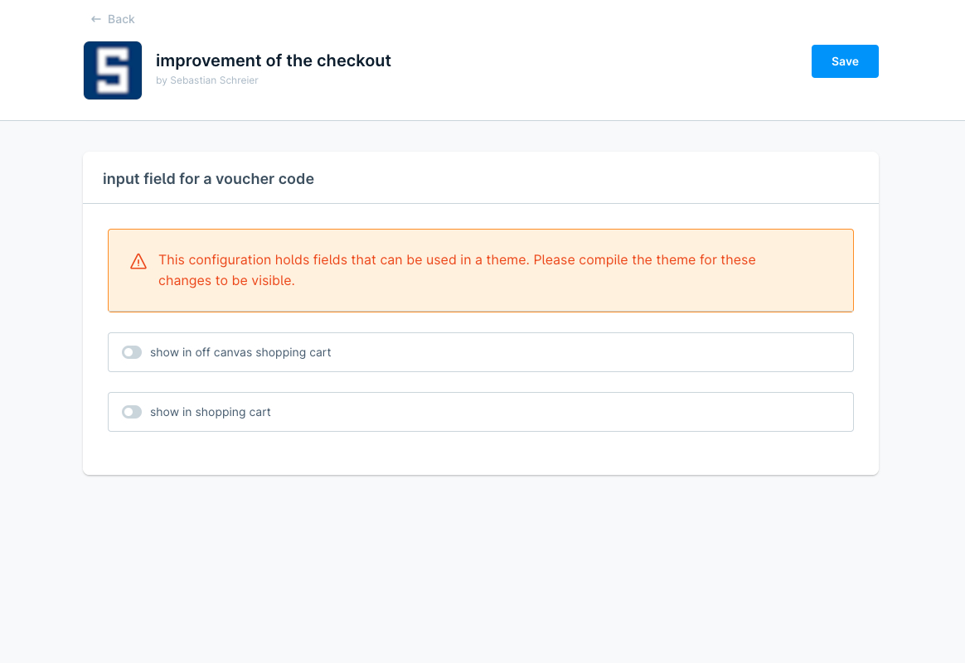Click the blue S plugin logo
Screen dimensions: 965x663
click(x=113, y=70)
